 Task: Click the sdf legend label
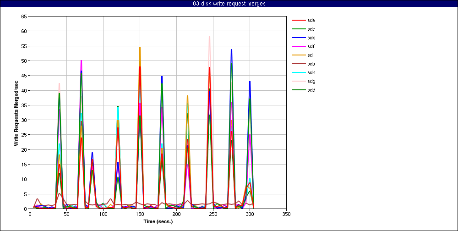tap(311, 46)
